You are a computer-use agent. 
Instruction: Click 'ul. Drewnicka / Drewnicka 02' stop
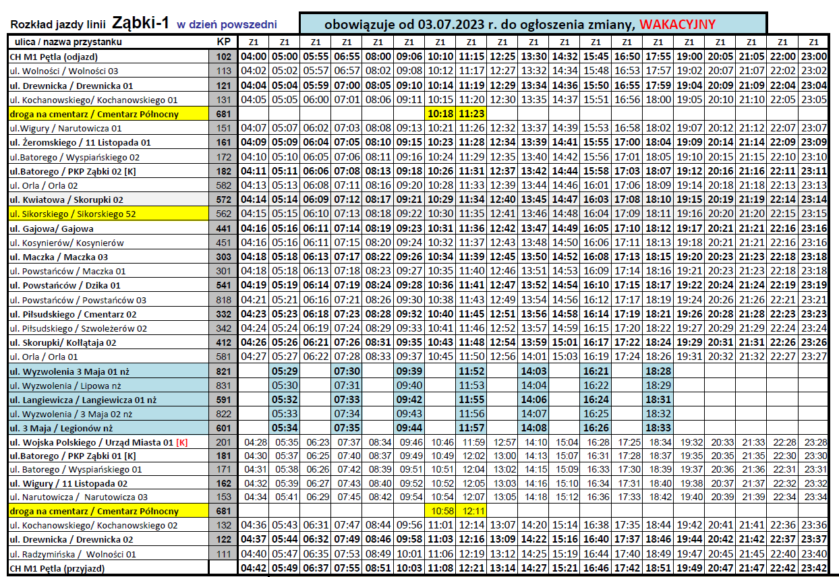point(71,540)
